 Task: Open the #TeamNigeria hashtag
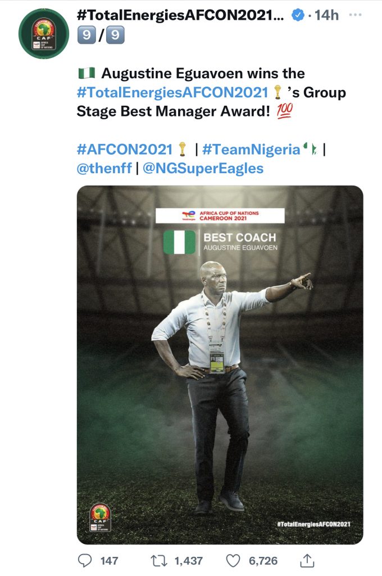(251, 149)
